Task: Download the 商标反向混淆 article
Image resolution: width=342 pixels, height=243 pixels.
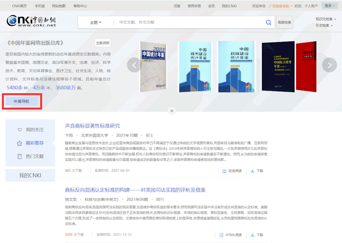Action: (257, 235)
